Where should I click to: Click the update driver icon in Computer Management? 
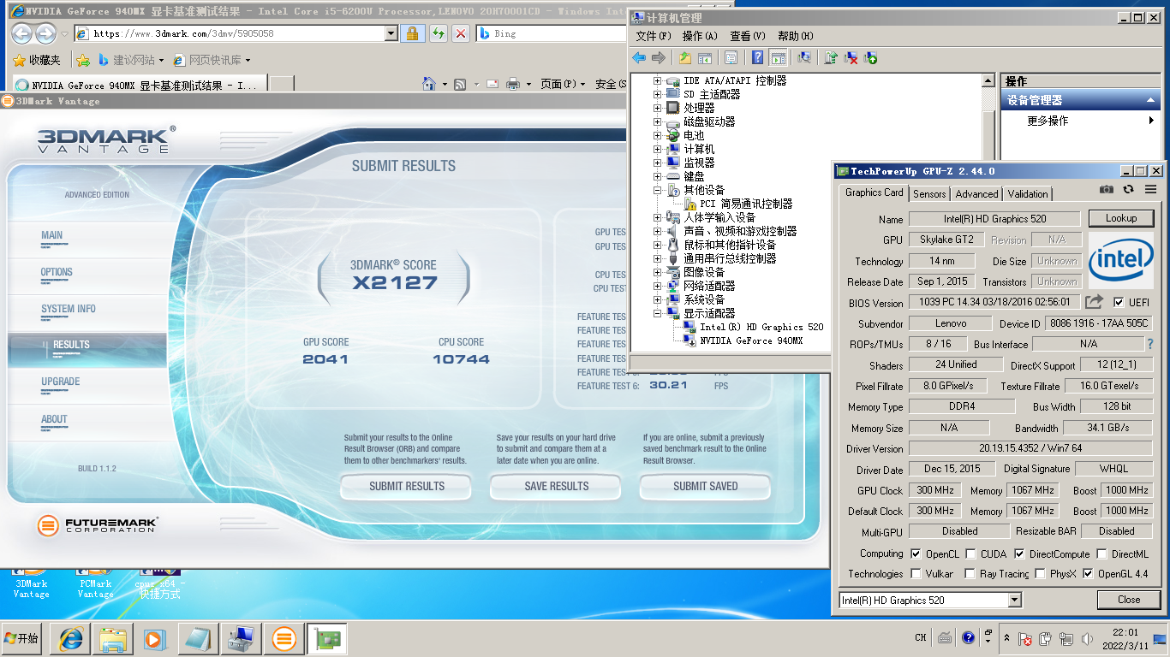[x=831, y=57]
